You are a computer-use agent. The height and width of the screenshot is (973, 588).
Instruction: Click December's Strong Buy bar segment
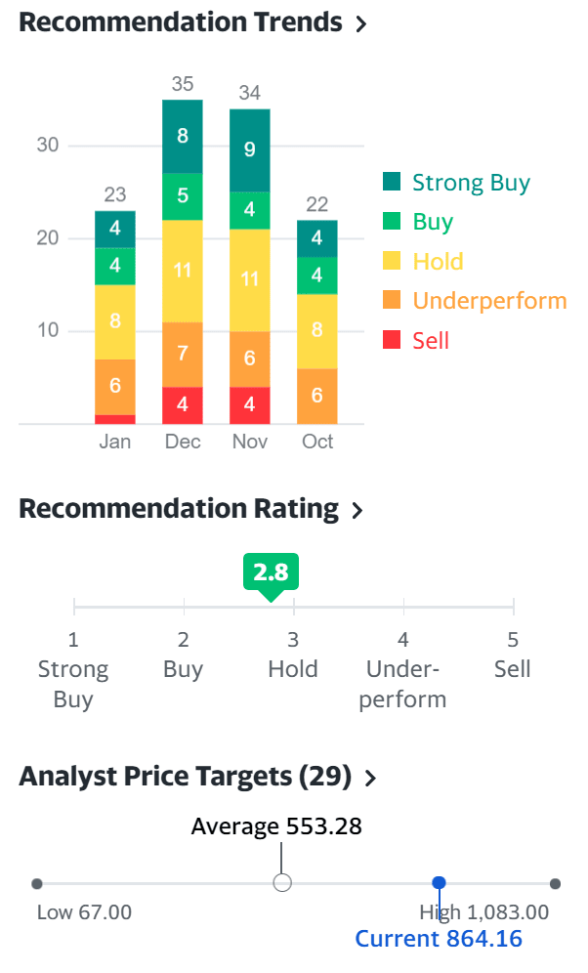click(183, 136)
